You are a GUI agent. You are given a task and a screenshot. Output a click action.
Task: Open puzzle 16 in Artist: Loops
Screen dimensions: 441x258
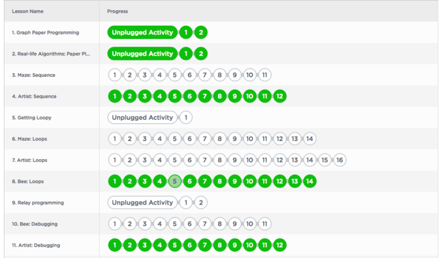coord(340,160)
